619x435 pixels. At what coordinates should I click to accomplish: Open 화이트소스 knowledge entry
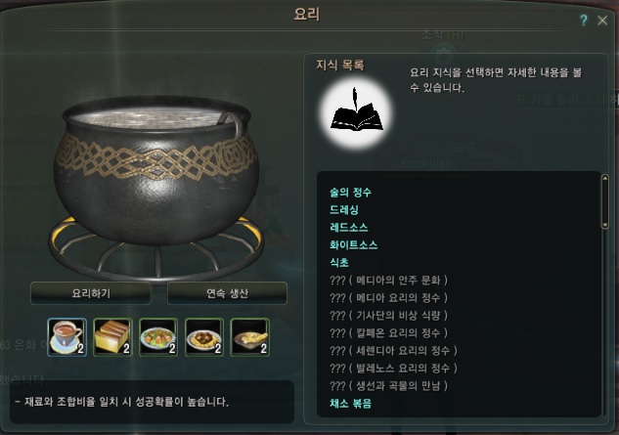pos(353,245)
